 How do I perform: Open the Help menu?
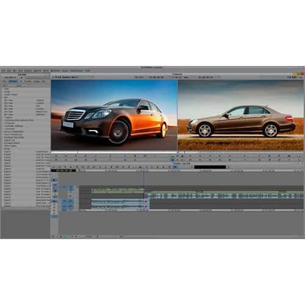(x=87, y=71)
